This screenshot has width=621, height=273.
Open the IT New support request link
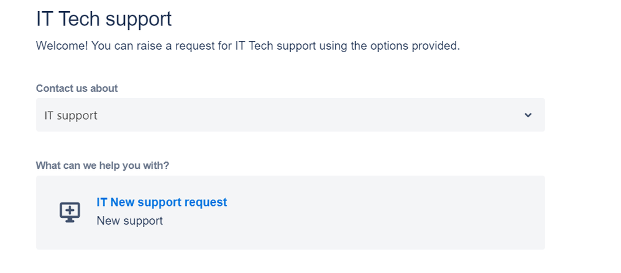[x=162, y=202]
